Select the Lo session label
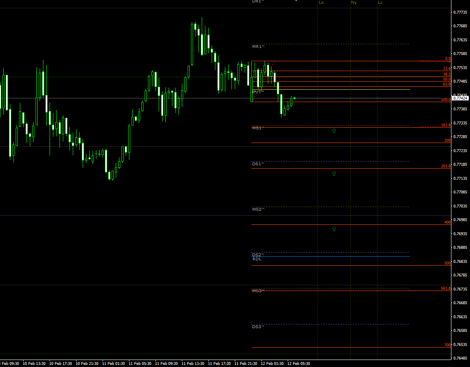This screenshot has width=470, height=367. click(321, 2)
